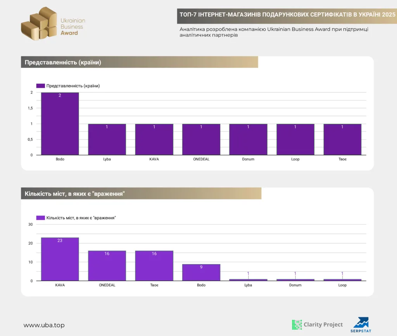Select the Donum bar in the countries chart

tap(248, 139)
